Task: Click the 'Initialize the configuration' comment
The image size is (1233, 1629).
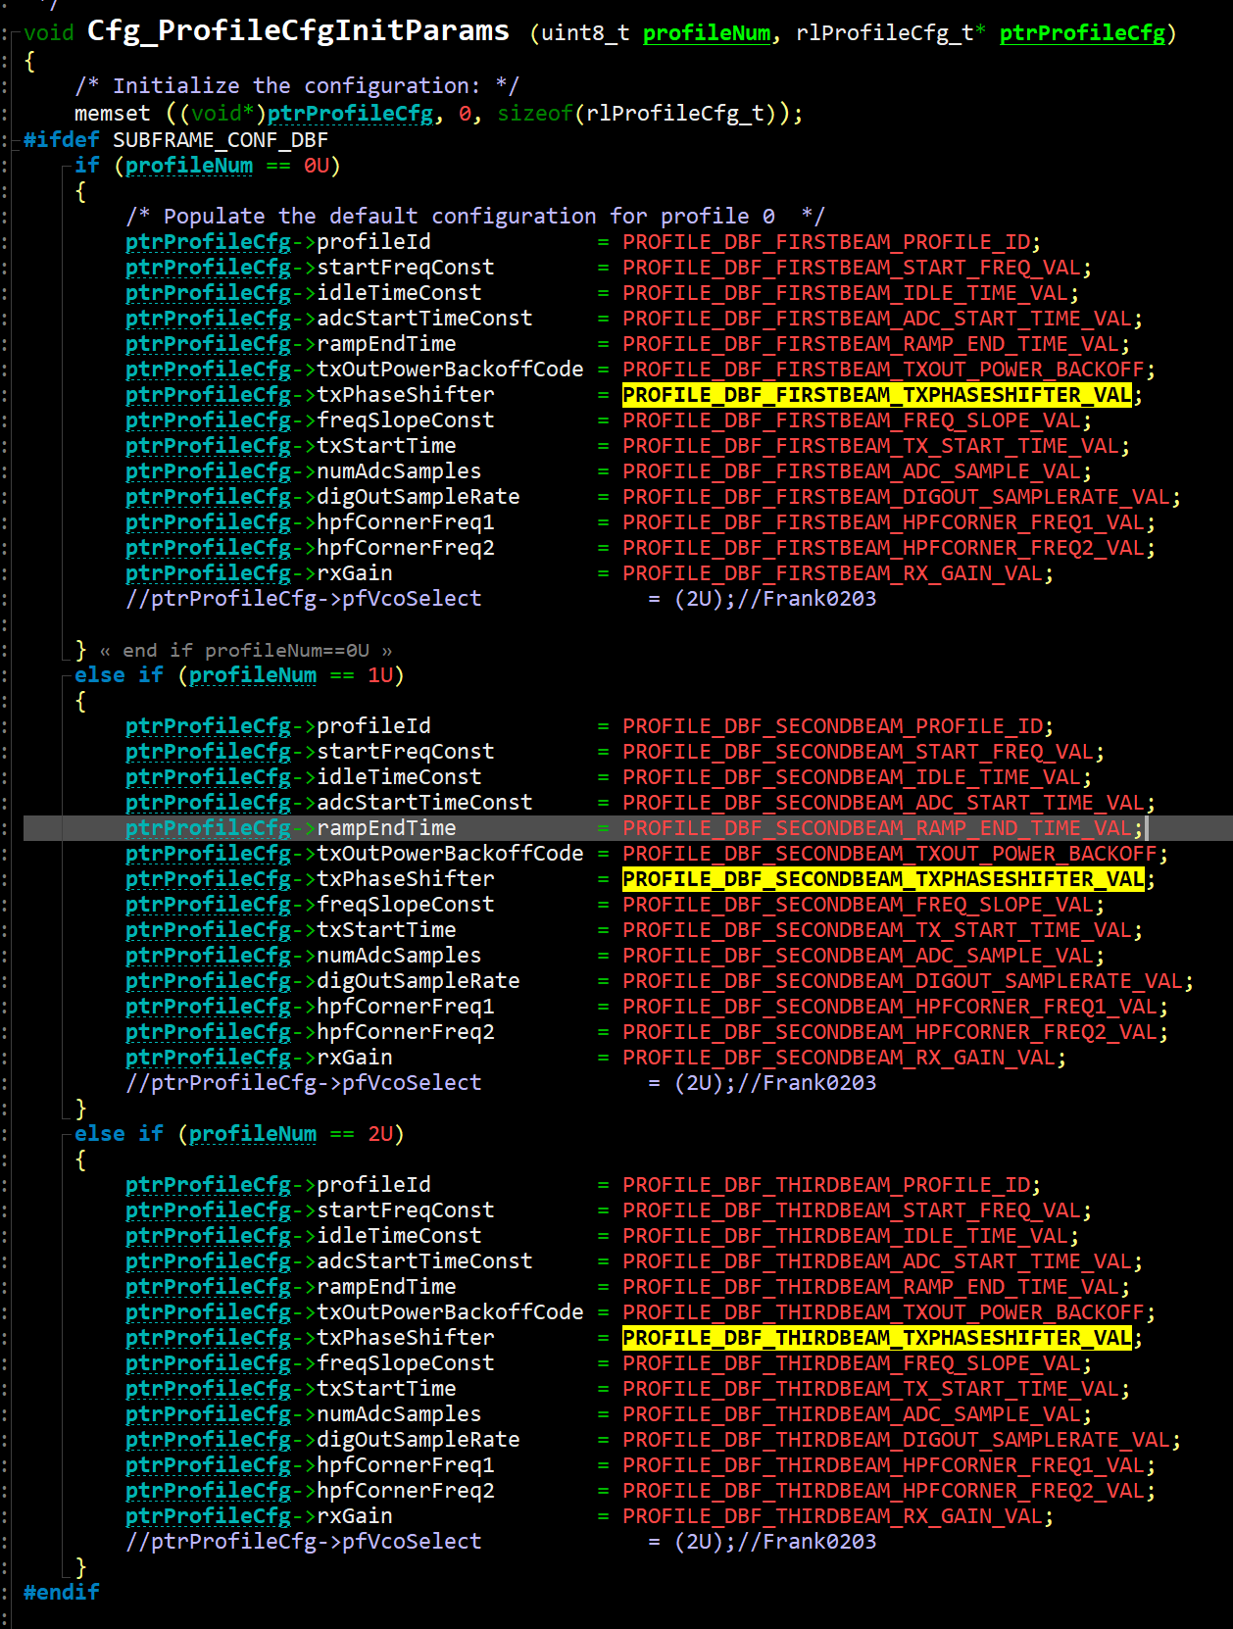Action: (x=297, y=86)
